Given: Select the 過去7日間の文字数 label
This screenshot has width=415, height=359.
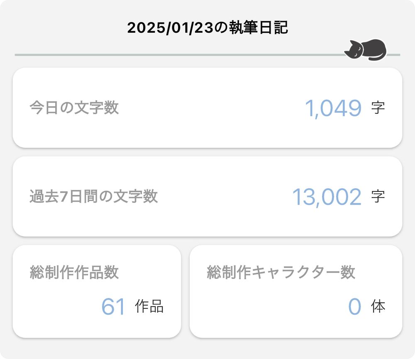Looking at the screenshot, I should click(94, 196).
